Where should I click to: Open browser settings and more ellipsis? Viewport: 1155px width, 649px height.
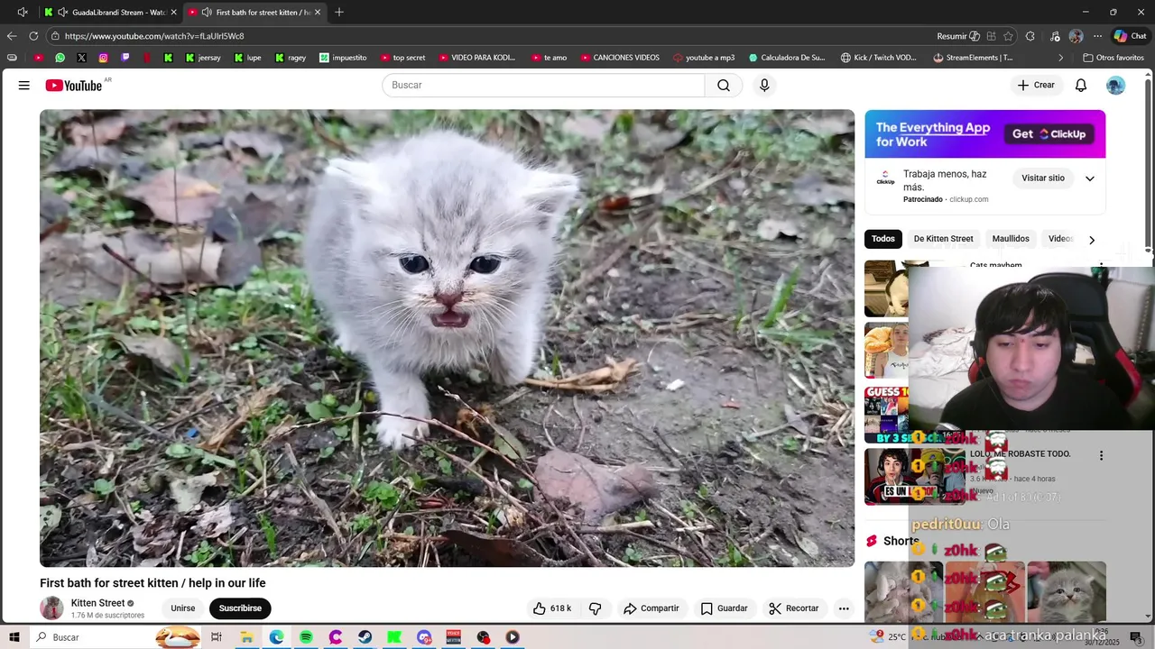click(1097, 36)
